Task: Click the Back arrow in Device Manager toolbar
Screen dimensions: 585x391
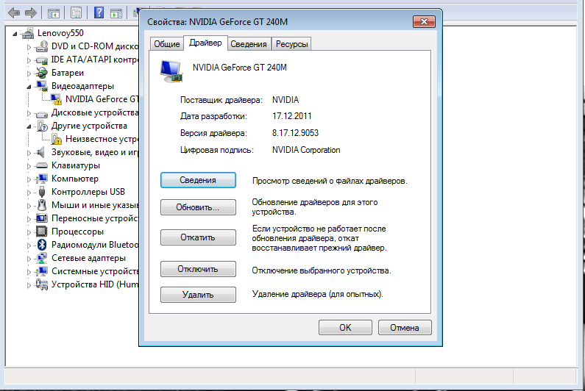Action: pyautogui.click(x=14, y=13)
